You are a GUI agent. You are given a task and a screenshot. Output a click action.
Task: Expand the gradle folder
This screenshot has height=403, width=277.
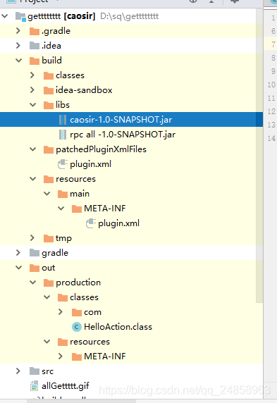[18, 253]
